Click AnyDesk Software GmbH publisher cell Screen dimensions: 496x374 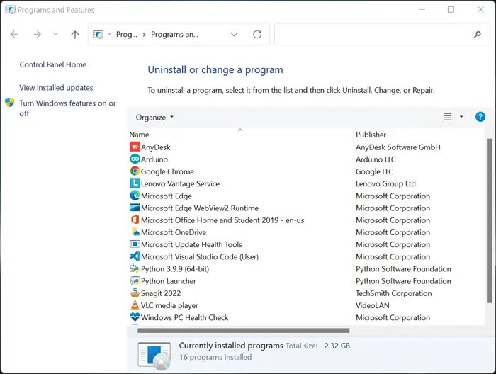click(398, 147)
